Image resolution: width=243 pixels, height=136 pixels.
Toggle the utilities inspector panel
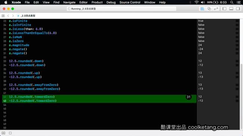tap(238, 9)
